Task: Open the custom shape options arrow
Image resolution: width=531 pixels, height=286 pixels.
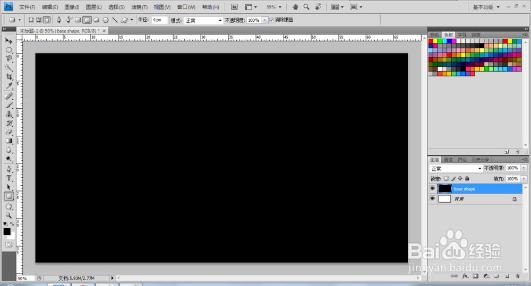Action: coord(132,20)
